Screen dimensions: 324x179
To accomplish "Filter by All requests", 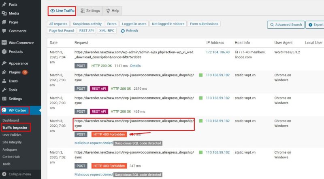I will (58, 24).
